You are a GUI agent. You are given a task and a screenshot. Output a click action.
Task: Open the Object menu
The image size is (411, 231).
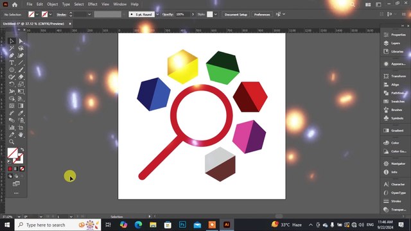[53, 4]
